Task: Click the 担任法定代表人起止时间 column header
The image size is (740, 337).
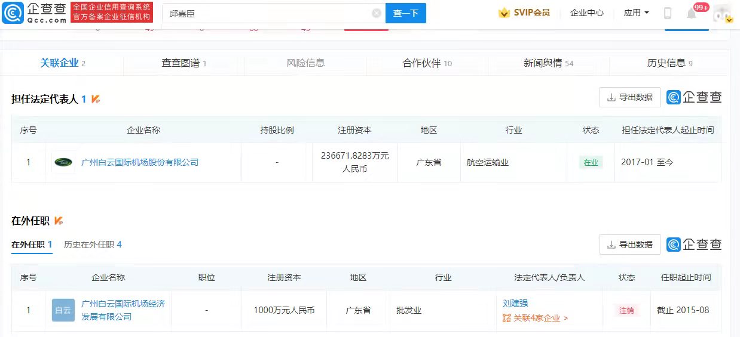Action: point(668,130)
